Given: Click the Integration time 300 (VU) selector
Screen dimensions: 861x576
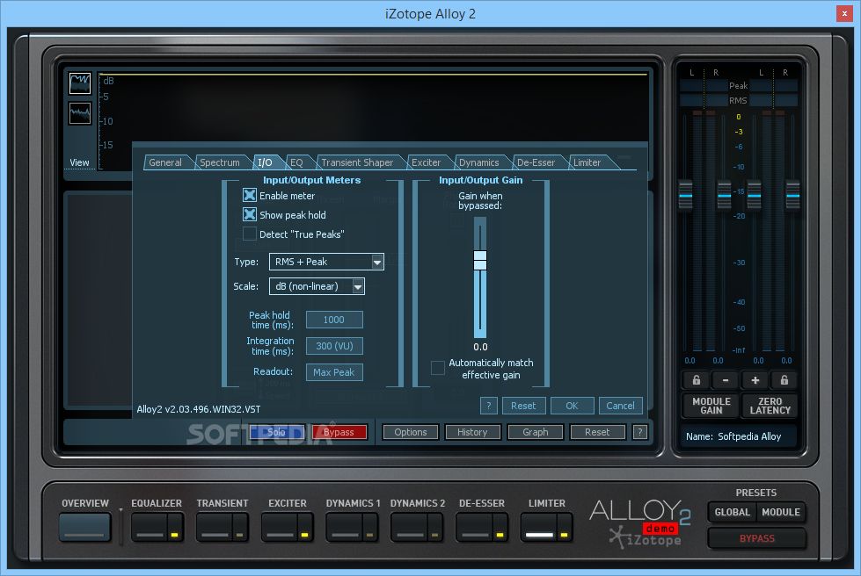Looking at the screenshot, I should [x=334, y=346].
